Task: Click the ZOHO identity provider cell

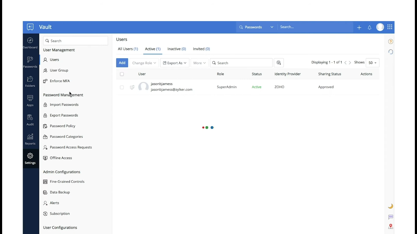Action: (x=279, y=87)
